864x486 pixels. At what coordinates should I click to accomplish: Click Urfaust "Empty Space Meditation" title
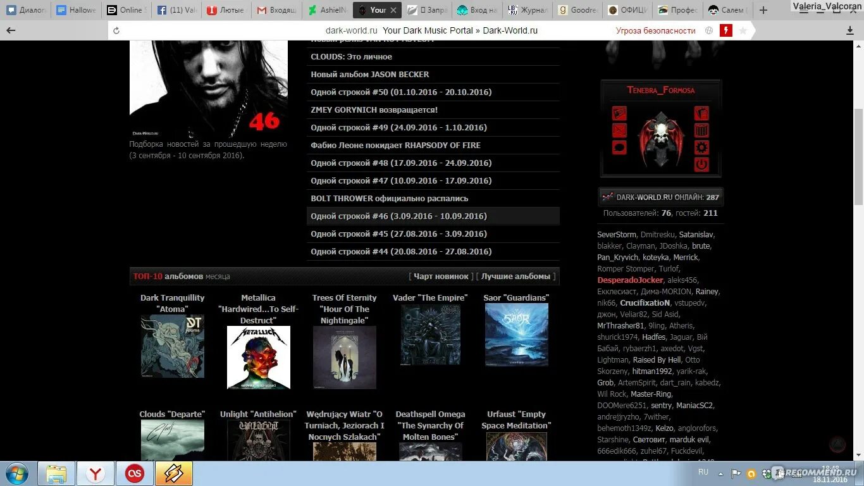(516, 420)
